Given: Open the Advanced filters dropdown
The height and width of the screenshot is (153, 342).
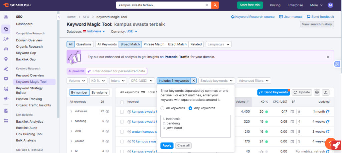Looking at the screenshot, I should tap(254, 81).
